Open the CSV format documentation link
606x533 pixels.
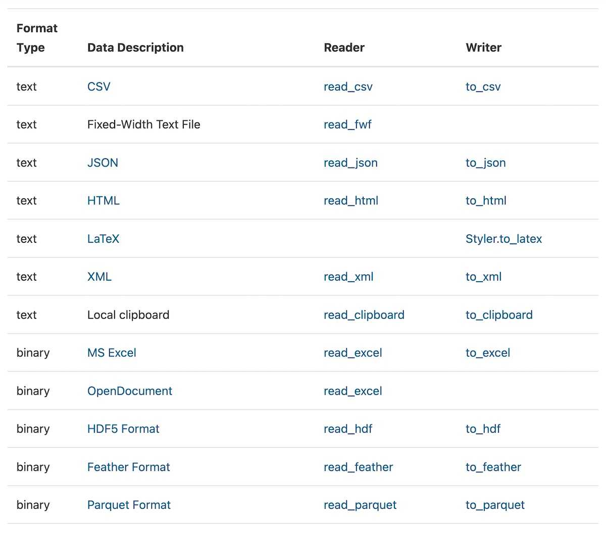click(x=99, y=86)
